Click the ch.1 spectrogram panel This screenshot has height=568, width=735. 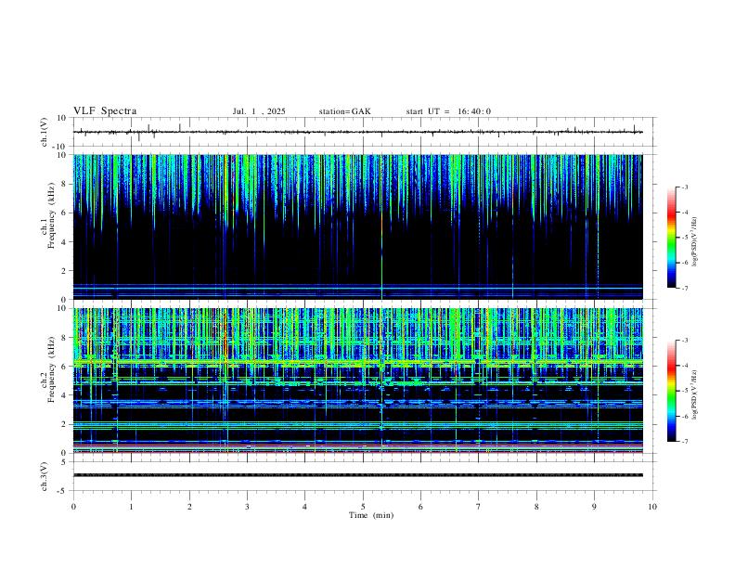coord(358,226)
